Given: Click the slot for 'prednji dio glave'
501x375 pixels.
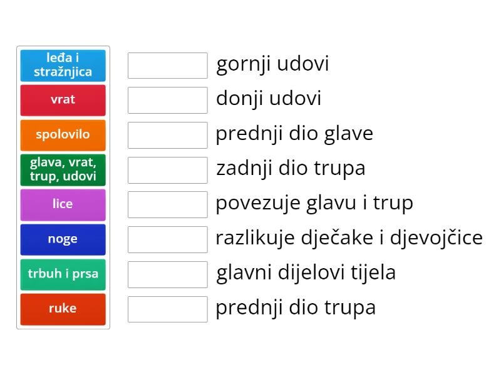Looking at the screenshot, I should 167,134.
